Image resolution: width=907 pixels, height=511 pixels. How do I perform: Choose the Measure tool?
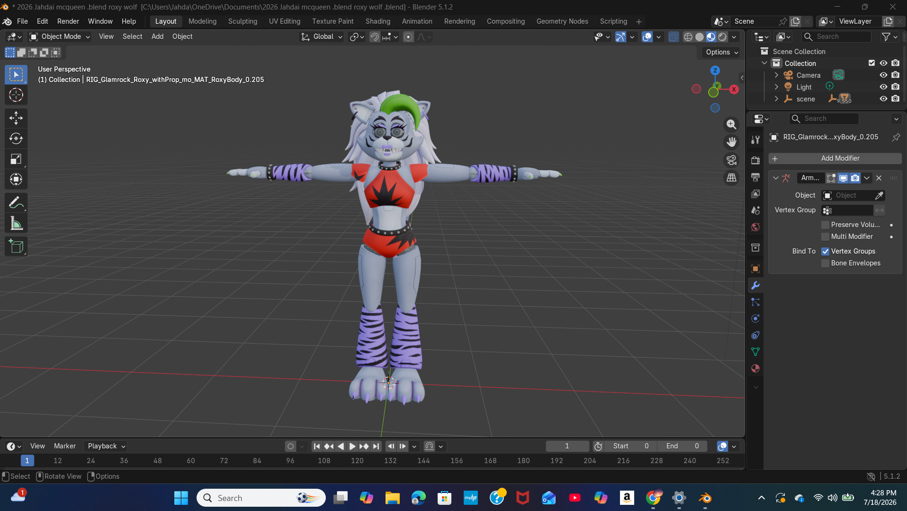point(16,223)
